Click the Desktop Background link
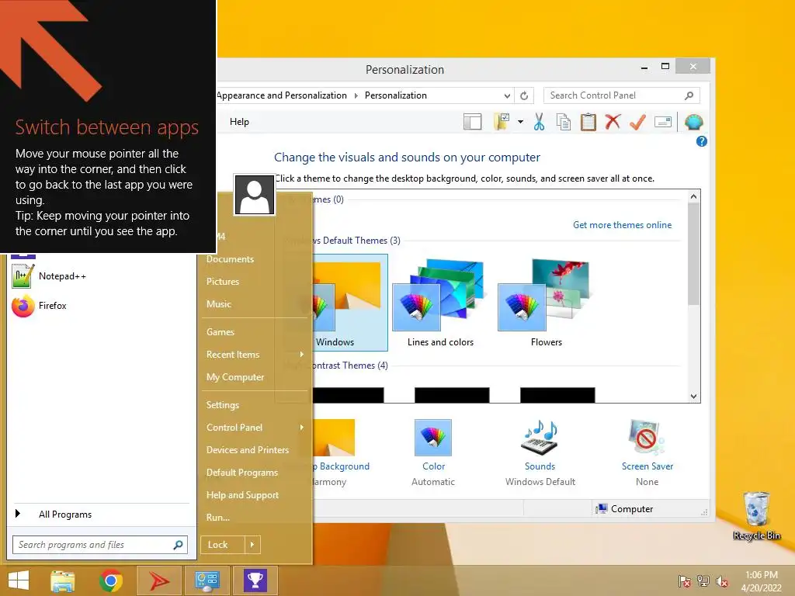Viewport: 795px width, 596px height. (342, 466)
